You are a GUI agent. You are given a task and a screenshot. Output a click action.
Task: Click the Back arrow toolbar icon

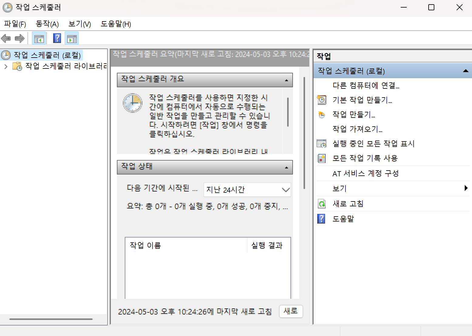tap(6, 38)
